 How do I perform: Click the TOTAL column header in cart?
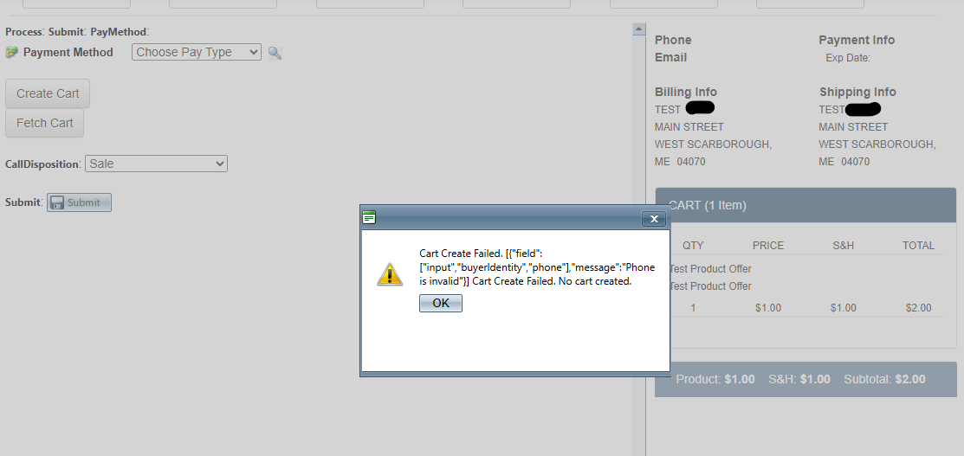click(x=918, y=245)
